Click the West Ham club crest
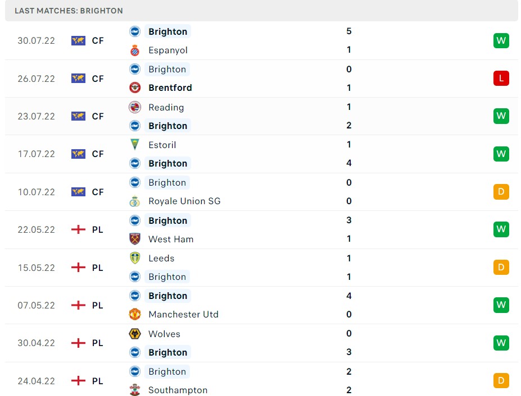 pyautogui.click(x=135, y=239)
